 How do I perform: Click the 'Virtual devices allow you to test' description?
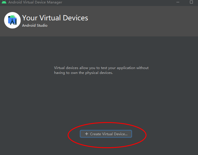101,70
